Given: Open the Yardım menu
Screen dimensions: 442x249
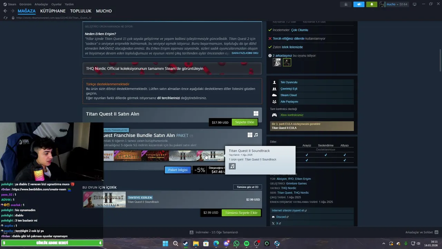Looking at the screenshot, I should click(69, 4).
